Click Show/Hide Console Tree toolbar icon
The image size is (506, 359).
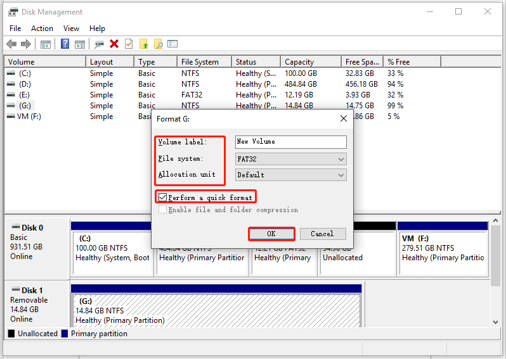(46, 44)
